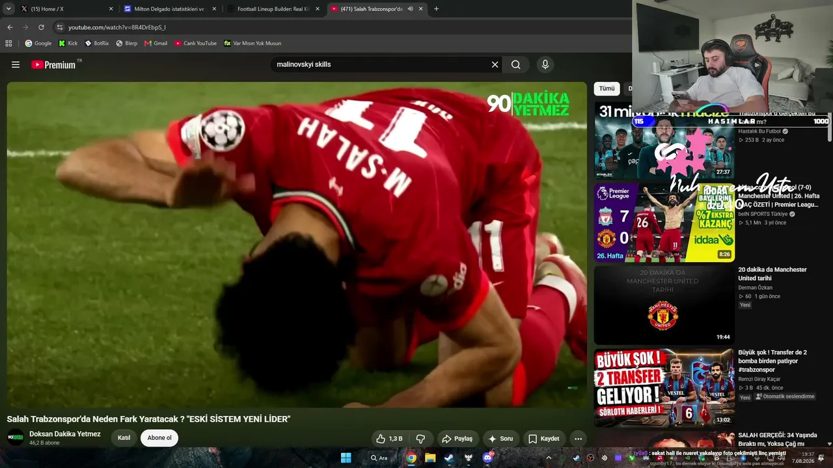Open File Explorer from the taskbar
833x468 pixels.
tap(430, 458)
